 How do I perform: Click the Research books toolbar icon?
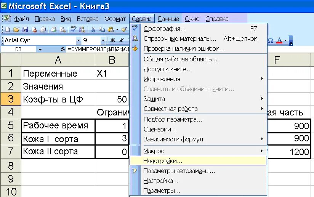tap(82, 29)
